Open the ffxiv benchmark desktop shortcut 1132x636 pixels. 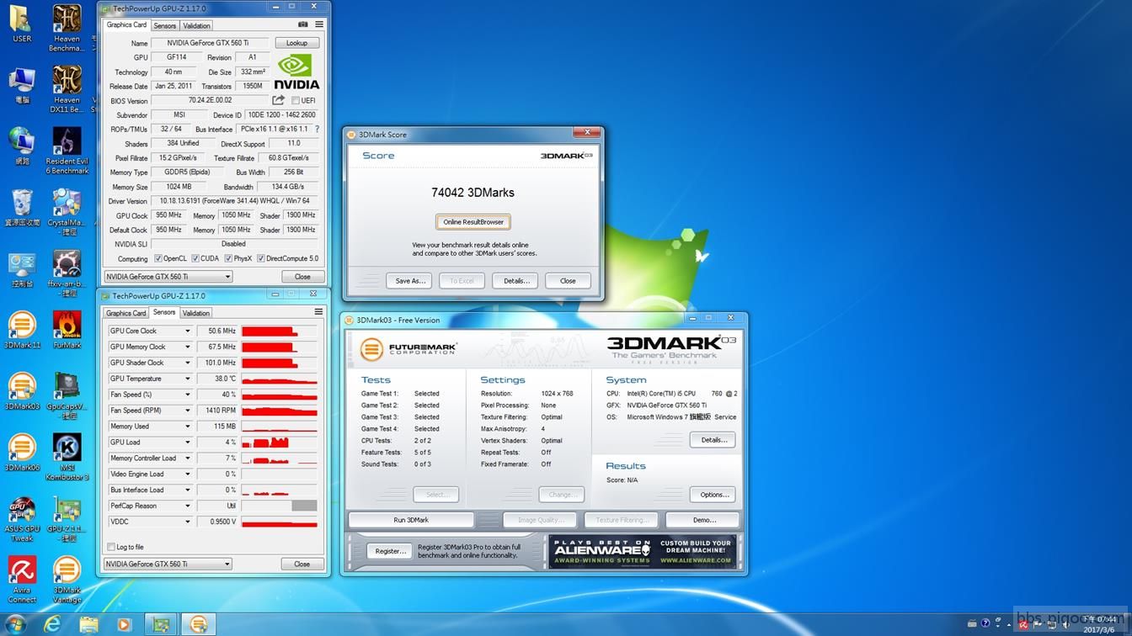pyautogui.click(x=67, y=273)
